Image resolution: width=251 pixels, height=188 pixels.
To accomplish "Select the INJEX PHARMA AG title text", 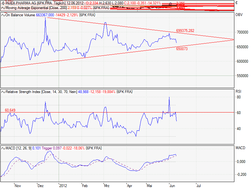I will pyautogui.click(x=21, y=3).
